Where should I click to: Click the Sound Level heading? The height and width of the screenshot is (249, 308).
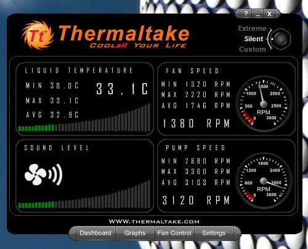(57, 148)
